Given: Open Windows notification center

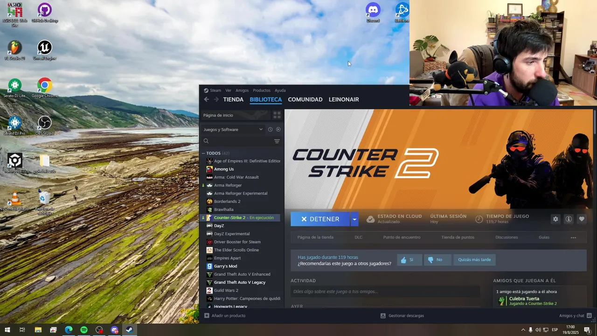Looking at the screenshot, I should pyautogui.click(x=587, y=330).
